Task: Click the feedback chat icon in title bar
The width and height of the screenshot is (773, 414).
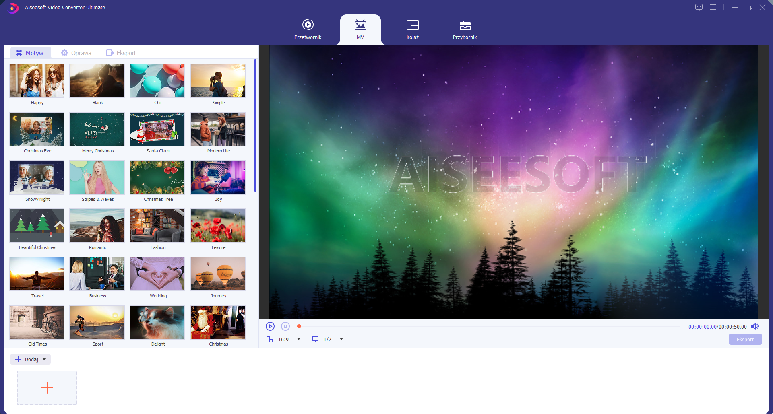Action: [699, 7]
